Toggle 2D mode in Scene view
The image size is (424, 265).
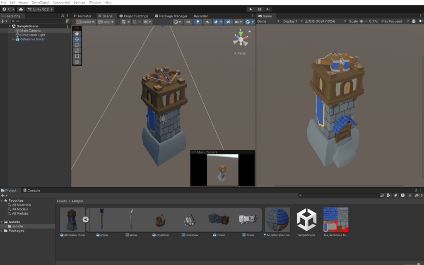pyautogui.click(x=188, y=22)
